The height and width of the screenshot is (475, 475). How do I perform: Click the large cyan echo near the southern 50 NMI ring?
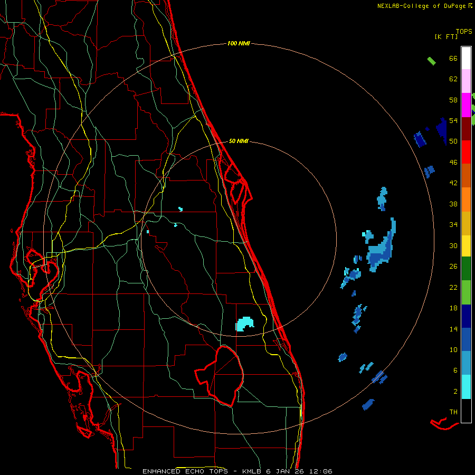coord(244,324)
